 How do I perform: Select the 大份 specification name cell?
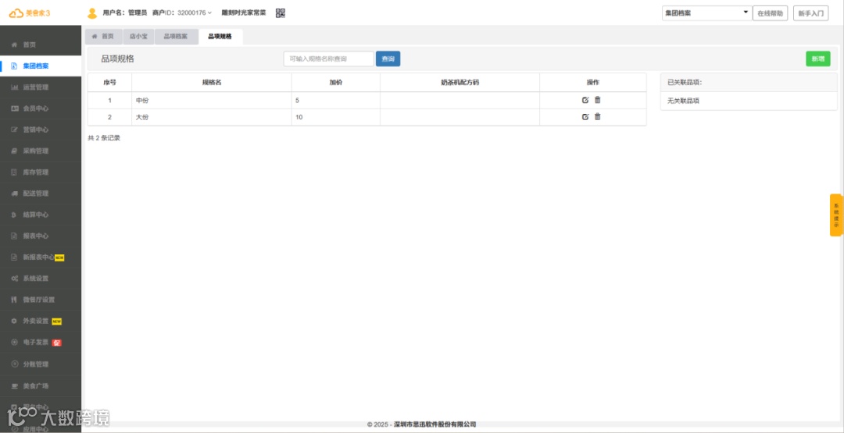tap(212, 117)
